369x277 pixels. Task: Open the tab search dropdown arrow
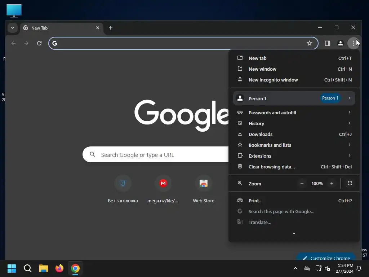(13, 28)
